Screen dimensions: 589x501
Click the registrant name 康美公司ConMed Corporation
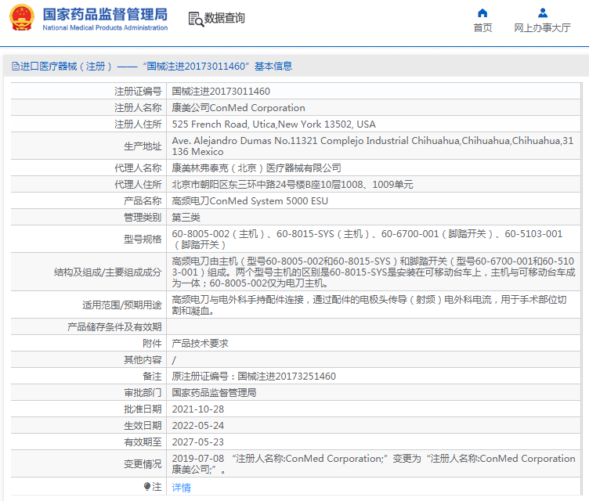(238, 108)
